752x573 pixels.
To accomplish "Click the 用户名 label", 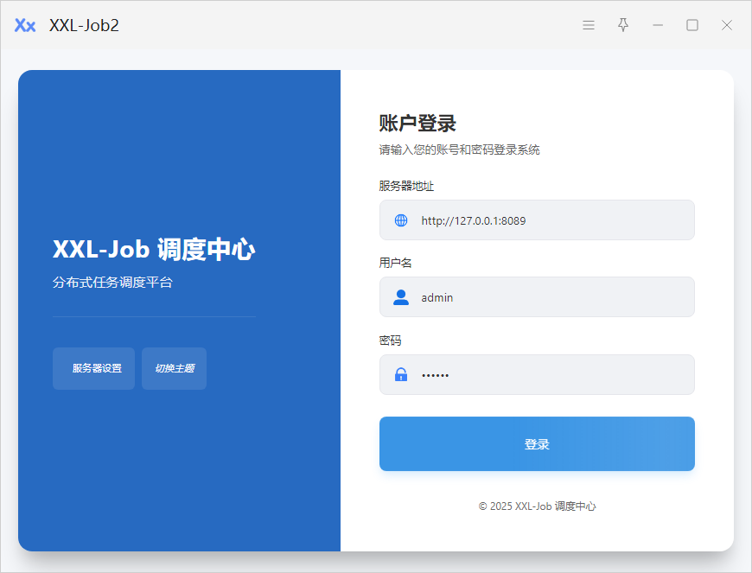I will click(395, 263).
